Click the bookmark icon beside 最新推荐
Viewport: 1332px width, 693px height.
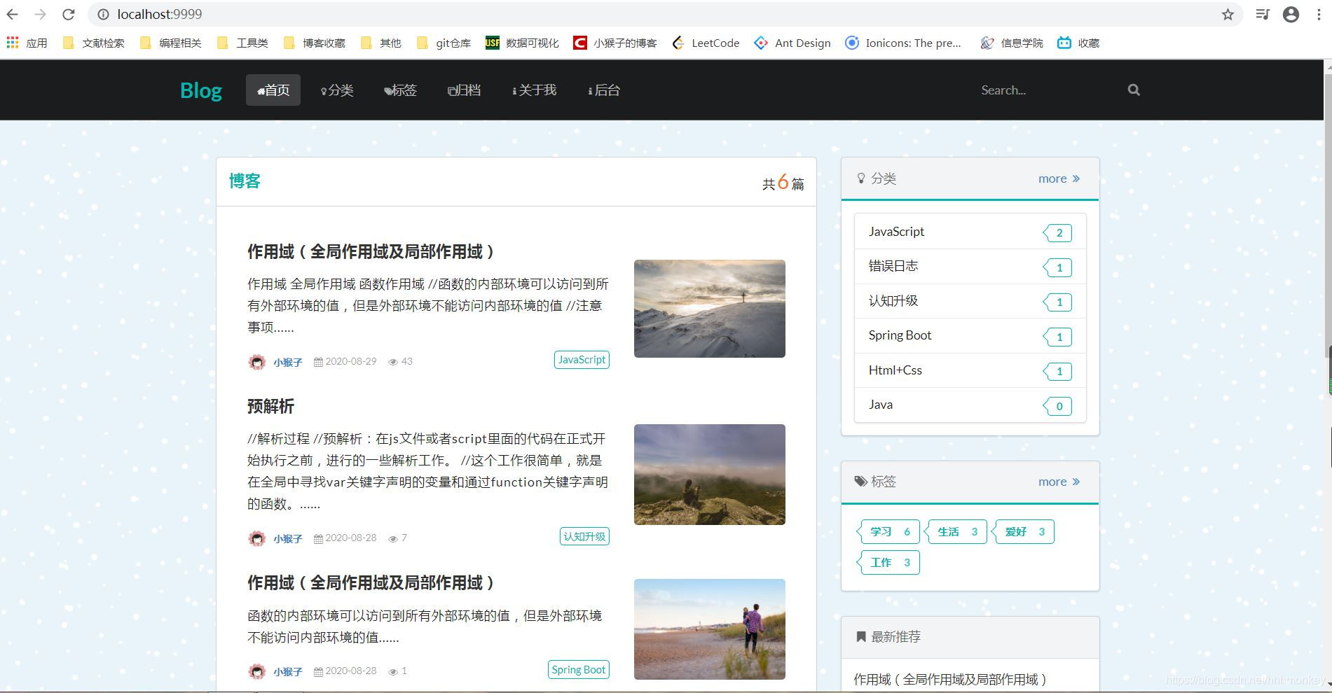point(860,636)
